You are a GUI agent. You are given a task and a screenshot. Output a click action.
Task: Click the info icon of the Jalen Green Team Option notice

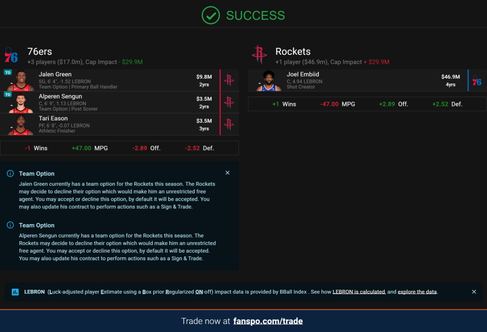click(x=11, y=173)
